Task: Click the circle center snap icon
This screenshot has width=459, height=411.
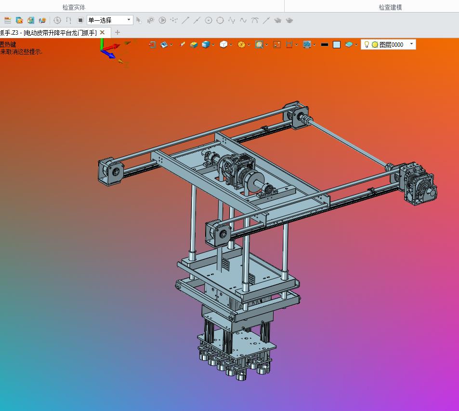Action: click(x=209, y=20)
